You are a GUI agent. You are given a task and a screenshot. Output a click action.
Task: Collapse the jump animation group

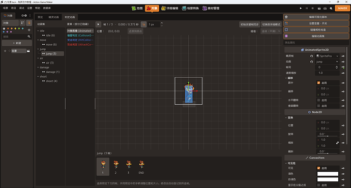tap(38, 49)
